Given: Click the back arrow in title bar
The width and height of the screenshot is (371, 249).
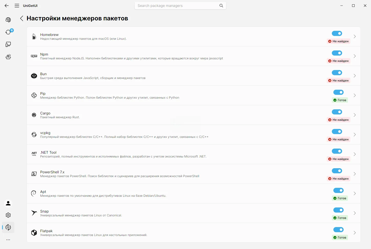Looking at the screenshot, I should coord(7,6).
